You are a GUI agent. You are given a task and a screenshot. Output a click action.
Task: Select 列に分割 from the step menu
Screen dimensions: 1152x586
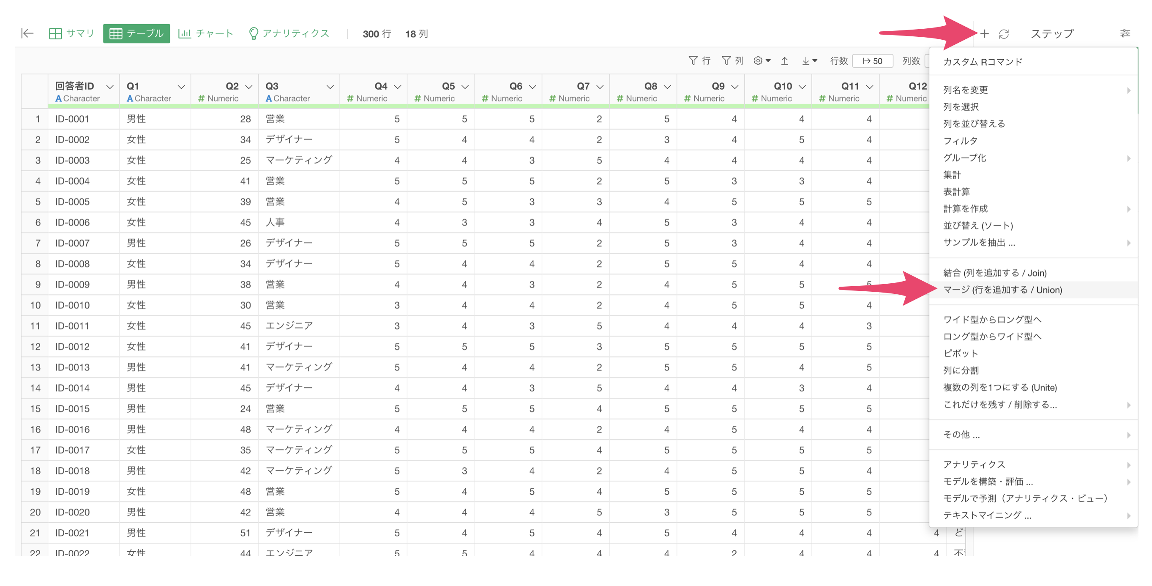(1033, 370)
